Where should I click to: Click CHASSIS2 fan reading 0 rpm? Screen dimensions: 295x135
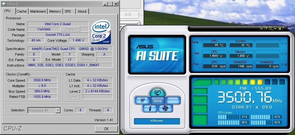click(x=267, y=66)
